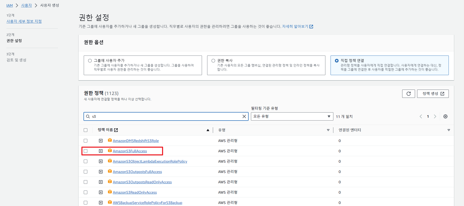This screenshot has width=464, height=206.
Task: Open the AmazonS3OutpostsFullAccess policy link
Action: pos(137,172)
